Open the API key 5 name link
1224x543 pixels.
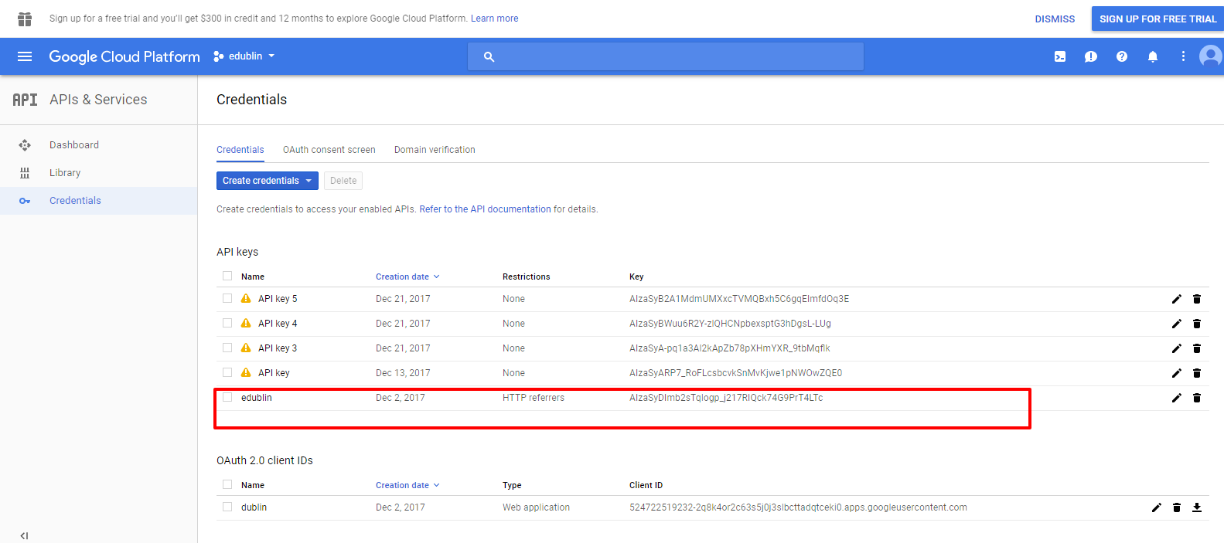pos(278,299)
